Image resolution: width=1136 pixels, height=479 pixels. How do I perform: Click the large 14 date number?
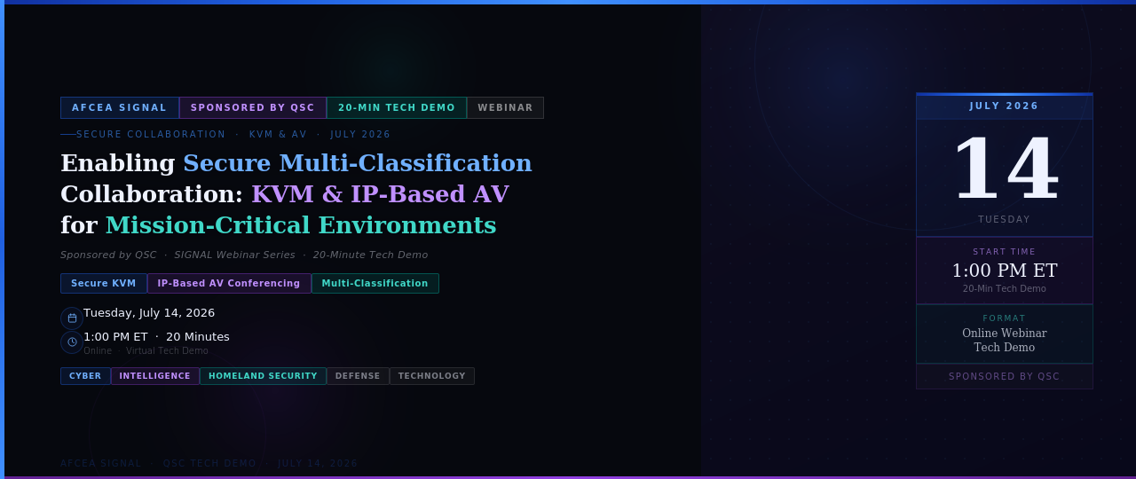click(1005, 169)
